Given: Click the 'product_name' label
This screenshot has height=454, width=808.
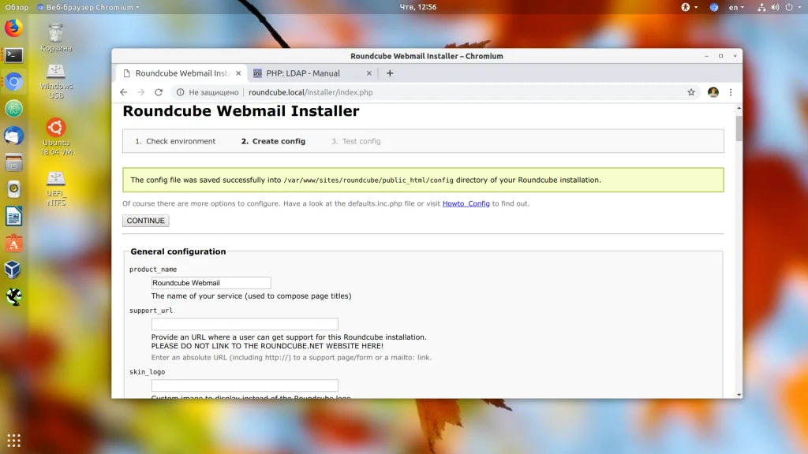Looking at the screenshot, I should tap(153, 270).
